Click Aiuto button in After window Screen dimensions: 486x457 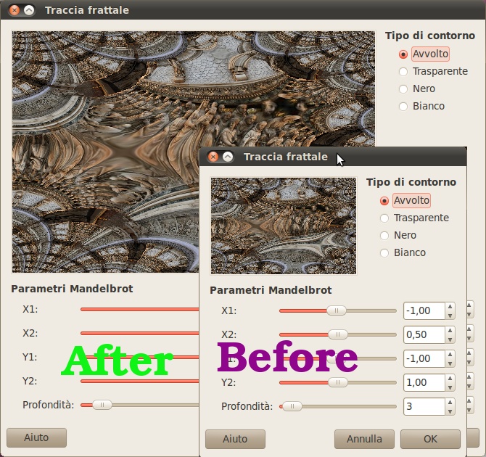(x=36, y=438)
